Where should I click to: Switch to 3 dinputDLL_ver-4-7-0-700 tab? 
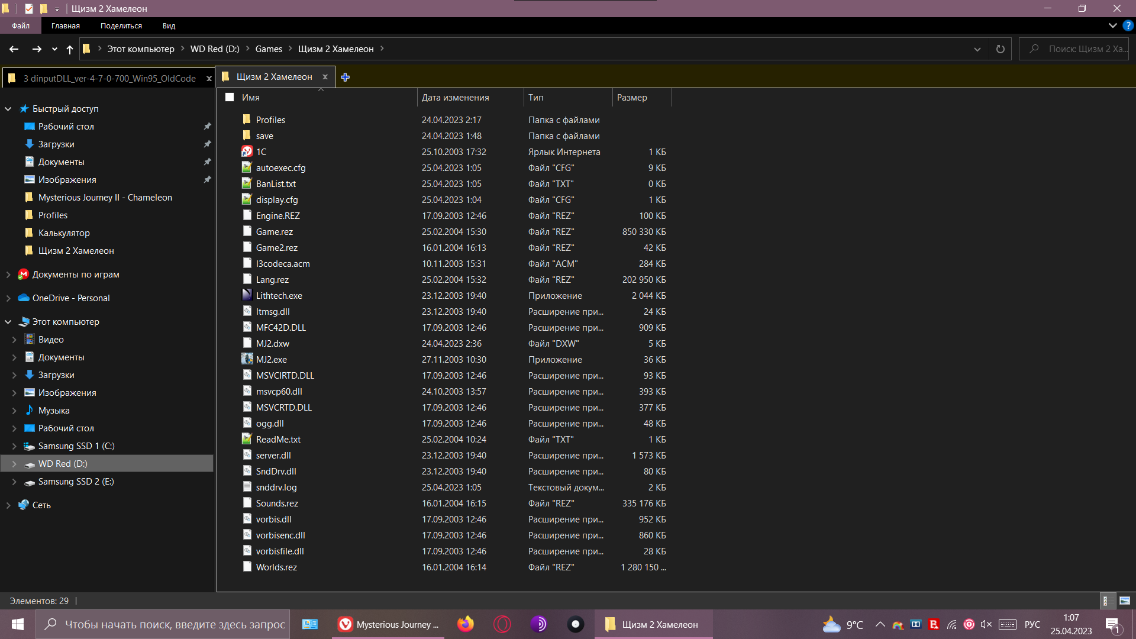tap(109, 78)
